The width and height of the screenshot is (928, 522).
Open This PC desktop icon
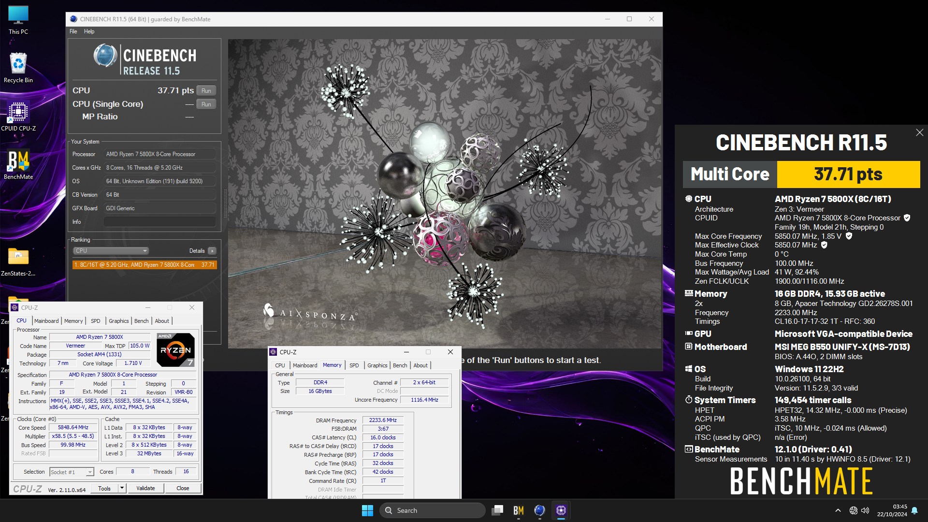tap(18, 20)
